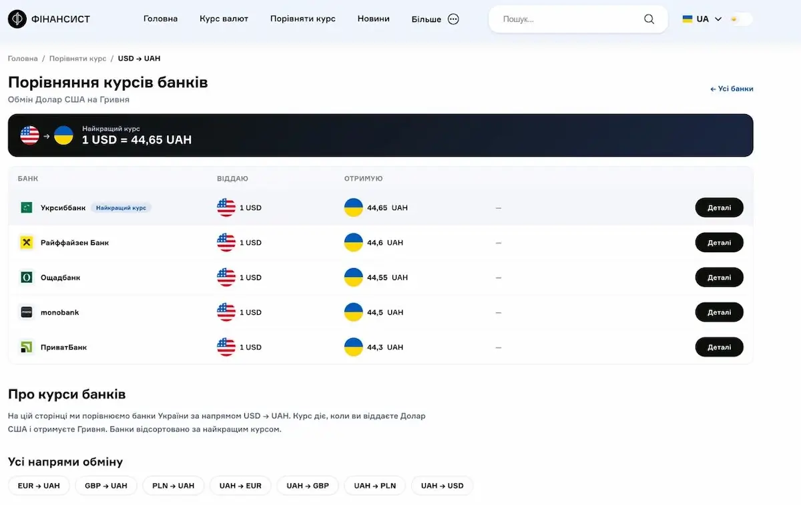
Task: Select the UAH → EUR exchange direction
Action: click(x=240, y=486)
